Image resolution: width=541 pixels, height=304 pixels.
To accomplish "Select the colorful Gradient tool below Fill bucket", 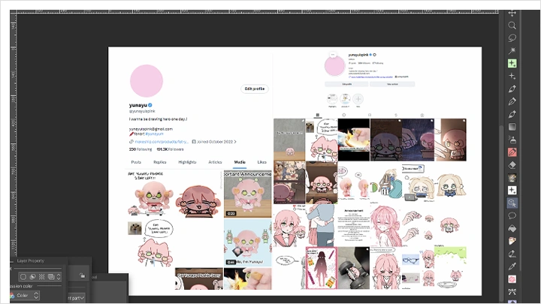I will pyautogui.click(x=512, y=241).
